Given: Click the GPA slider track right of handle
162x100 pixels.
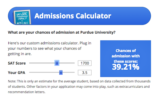Looking at the screenshot, I should click(x=69, y=72).
